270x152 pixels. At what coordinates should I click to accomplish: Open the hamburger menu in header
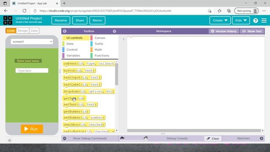(x=264, y=21)
